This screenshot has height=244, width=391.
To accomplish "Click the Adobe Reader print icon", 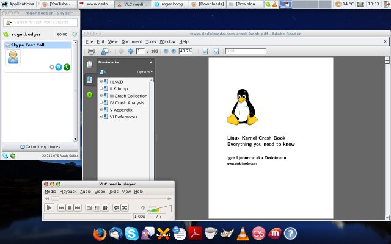I will [91, 51].
